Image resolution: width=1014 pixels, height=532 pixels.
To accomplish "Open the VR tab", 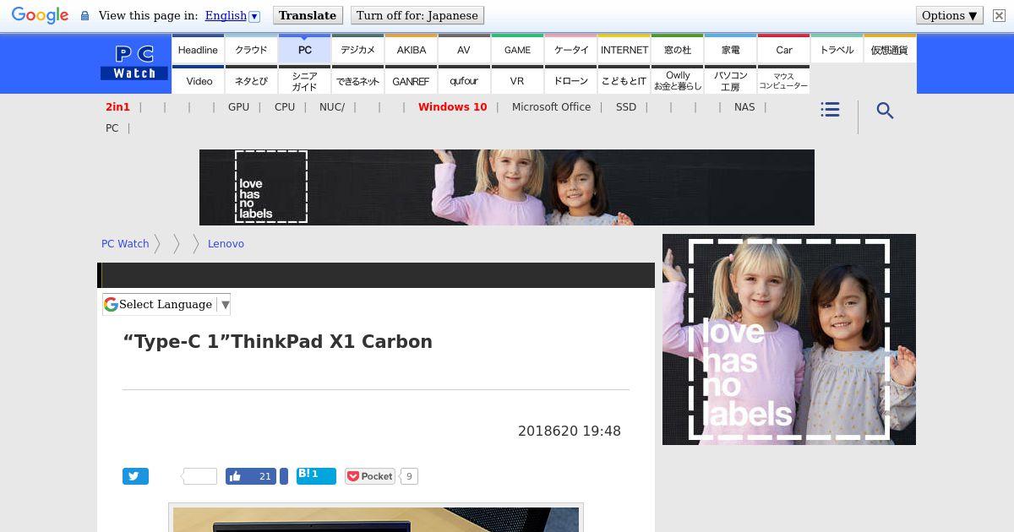I will point(517,80).
